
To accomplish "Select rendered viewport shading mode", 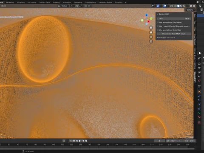I will [184, 6].
